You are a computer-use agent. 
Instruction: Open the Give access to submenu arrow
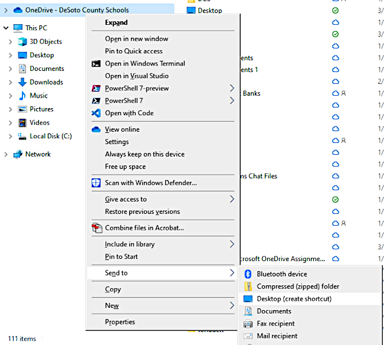(x=232, y=199)
